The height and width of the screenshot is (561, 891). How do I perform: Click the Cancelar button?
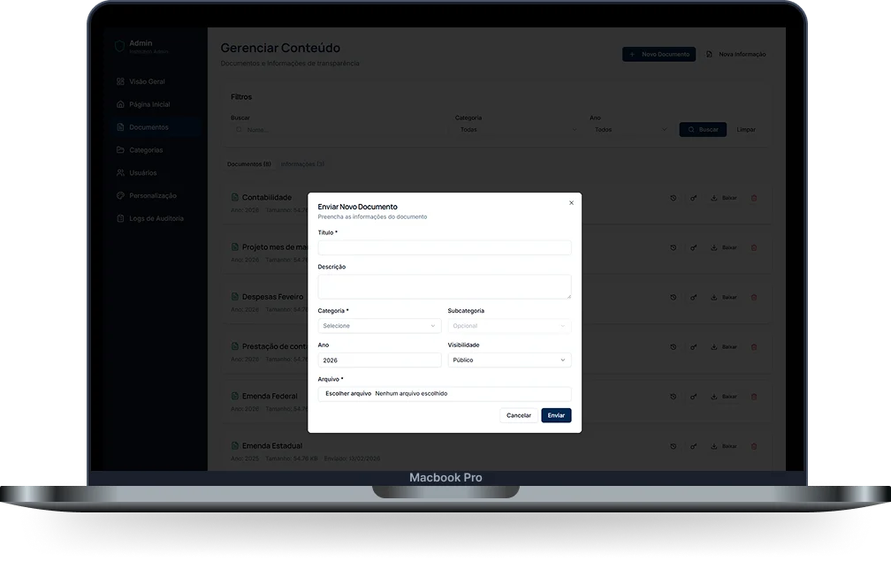click(x=519, y=415)
